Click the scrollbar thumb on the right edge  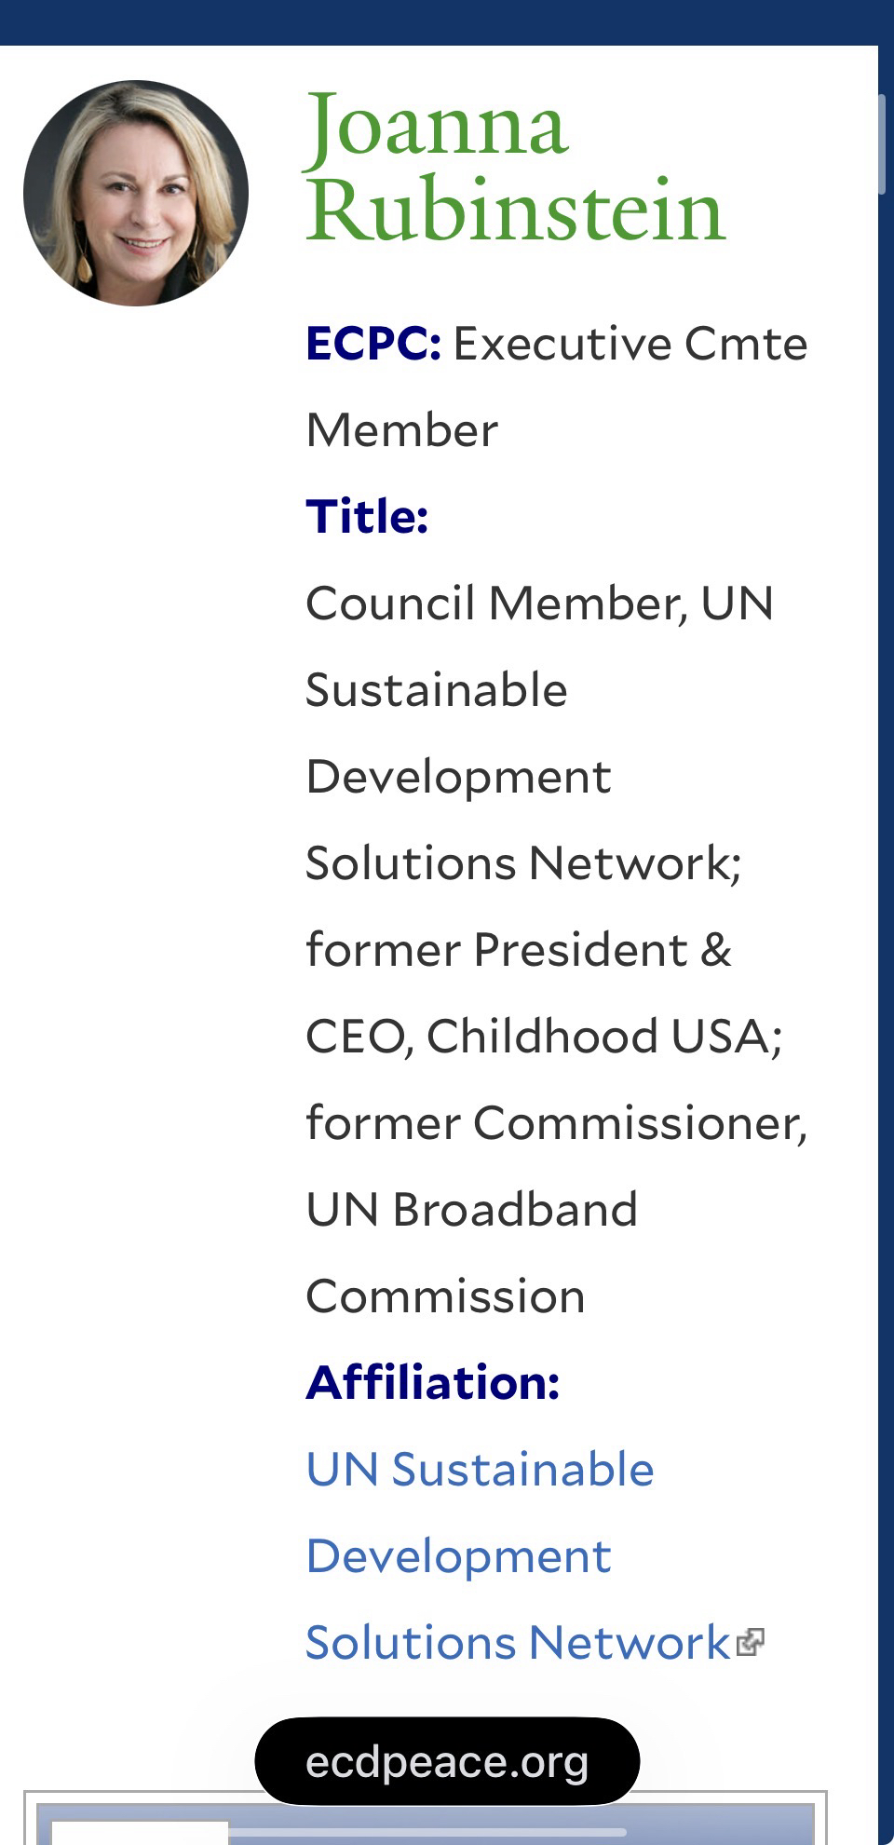[x=881, y=144]
